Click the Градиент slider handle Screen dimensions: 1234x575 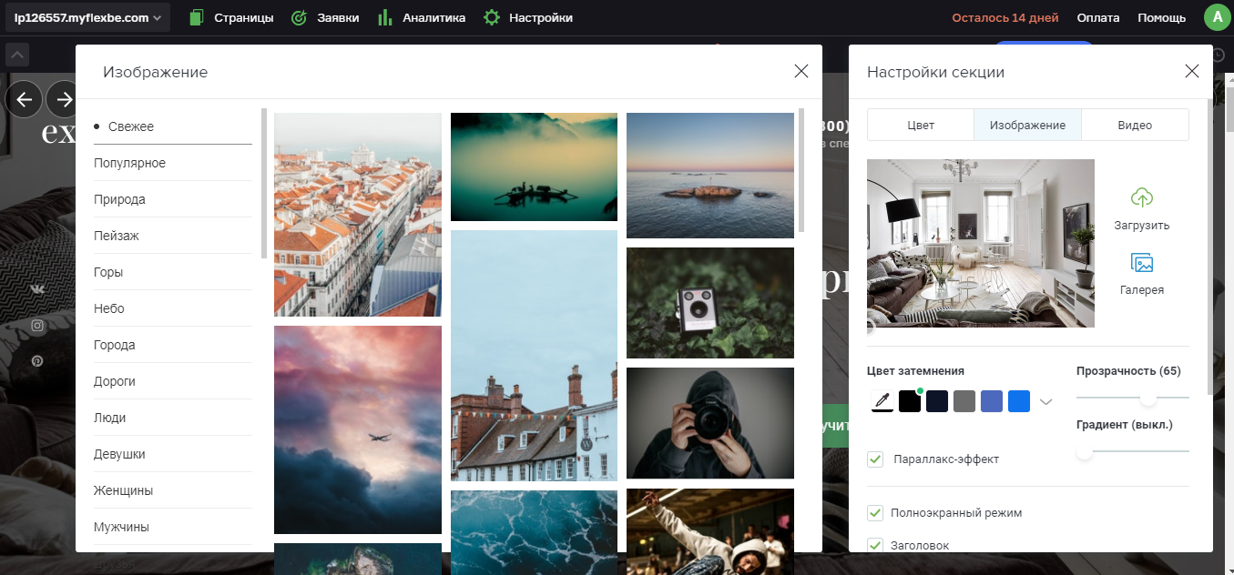pyautogui.click(x=1084, y=451)
